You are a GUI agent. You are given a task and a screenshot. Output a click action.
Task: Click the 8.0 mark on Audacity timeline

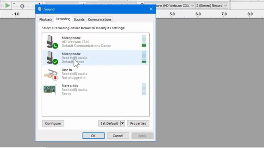point(250,14)
